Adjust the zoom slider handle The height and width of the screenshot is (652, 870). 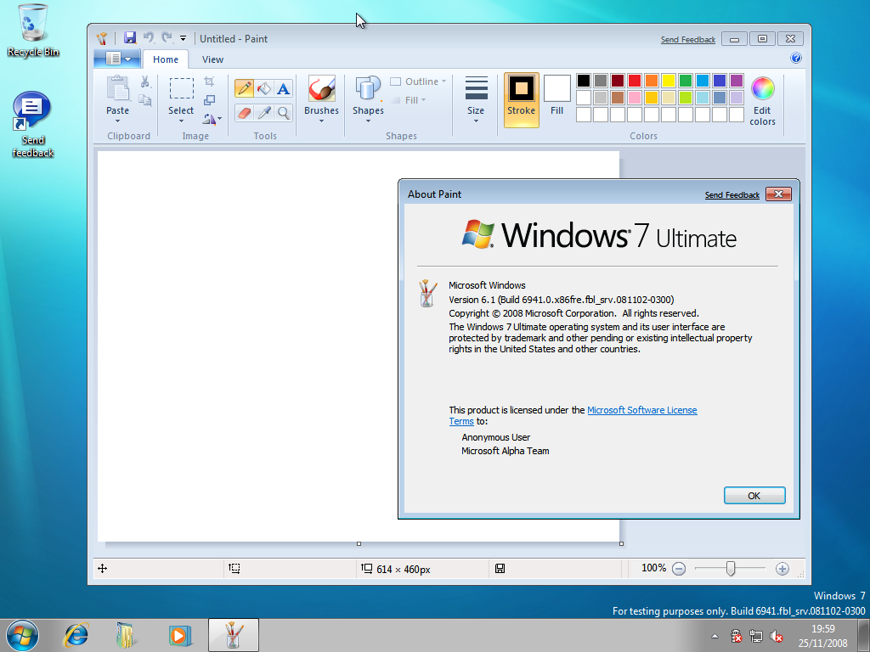[731, 569]
